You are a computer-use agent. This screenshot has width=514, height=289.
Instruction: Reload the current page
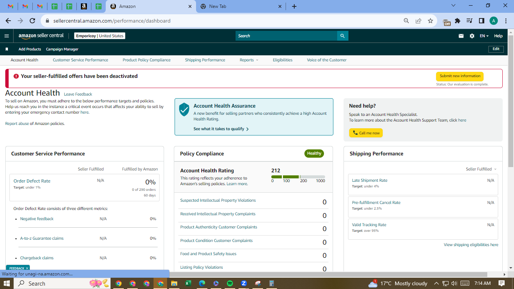coord(32,21)
